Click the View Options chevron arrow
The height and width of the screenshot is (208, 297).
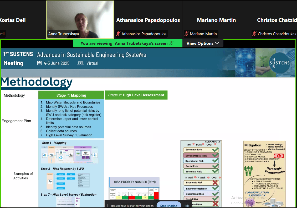click(217, 43)
